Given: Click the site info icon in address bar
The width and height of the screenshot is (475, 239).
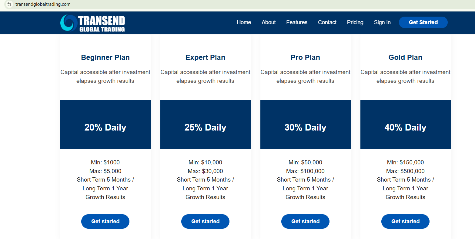Looking at the screenshot, I should [x=9, y=4].
